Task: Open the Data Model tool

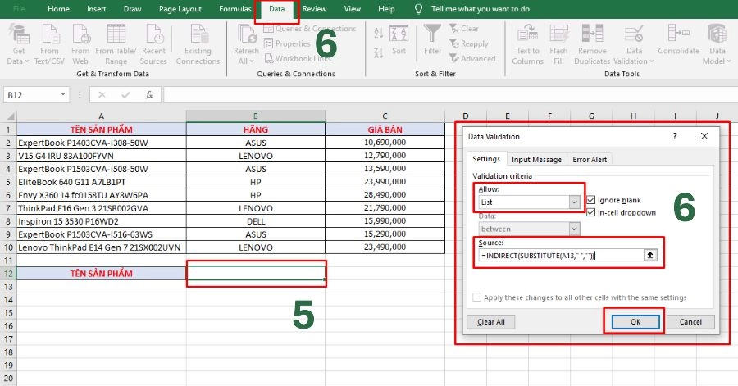Action: 717,45
